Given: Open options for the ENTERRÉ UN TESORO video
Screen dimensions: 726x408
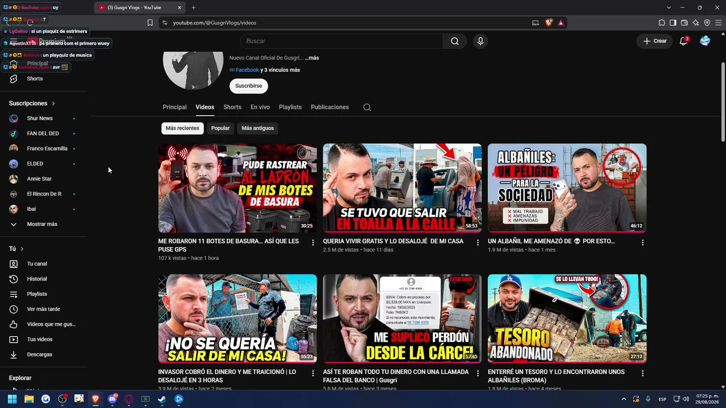Looking at the screenshot, I should coord(643,373).
